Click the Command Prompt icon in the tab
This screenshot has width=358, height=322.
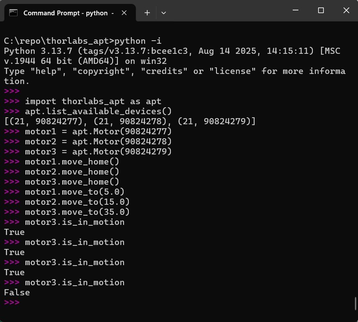[x=14, y=13]
